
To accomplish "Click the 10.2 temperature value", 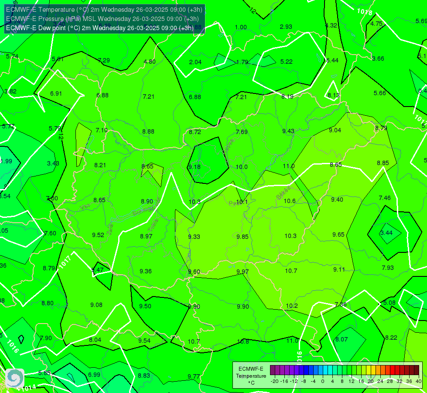I will point(292,306).
